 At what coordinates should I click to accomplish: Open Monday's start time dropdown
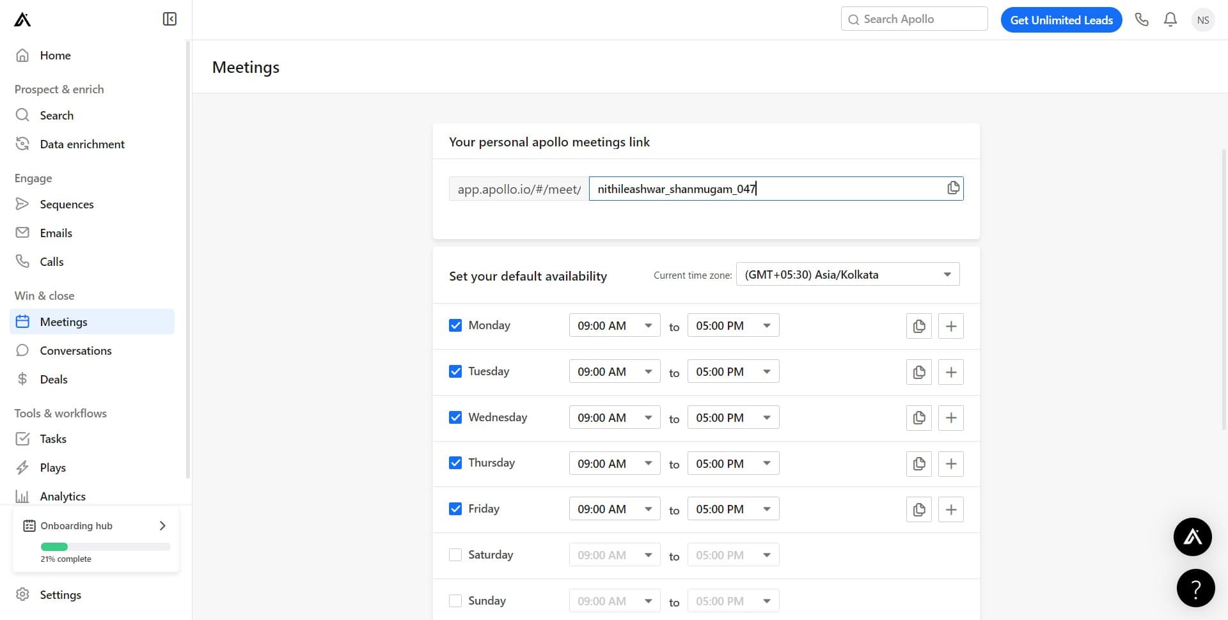[x=615, y=325]
